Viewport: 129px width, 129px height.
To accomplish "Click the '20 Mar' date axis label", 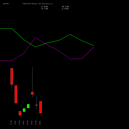I will coord(28,123).
